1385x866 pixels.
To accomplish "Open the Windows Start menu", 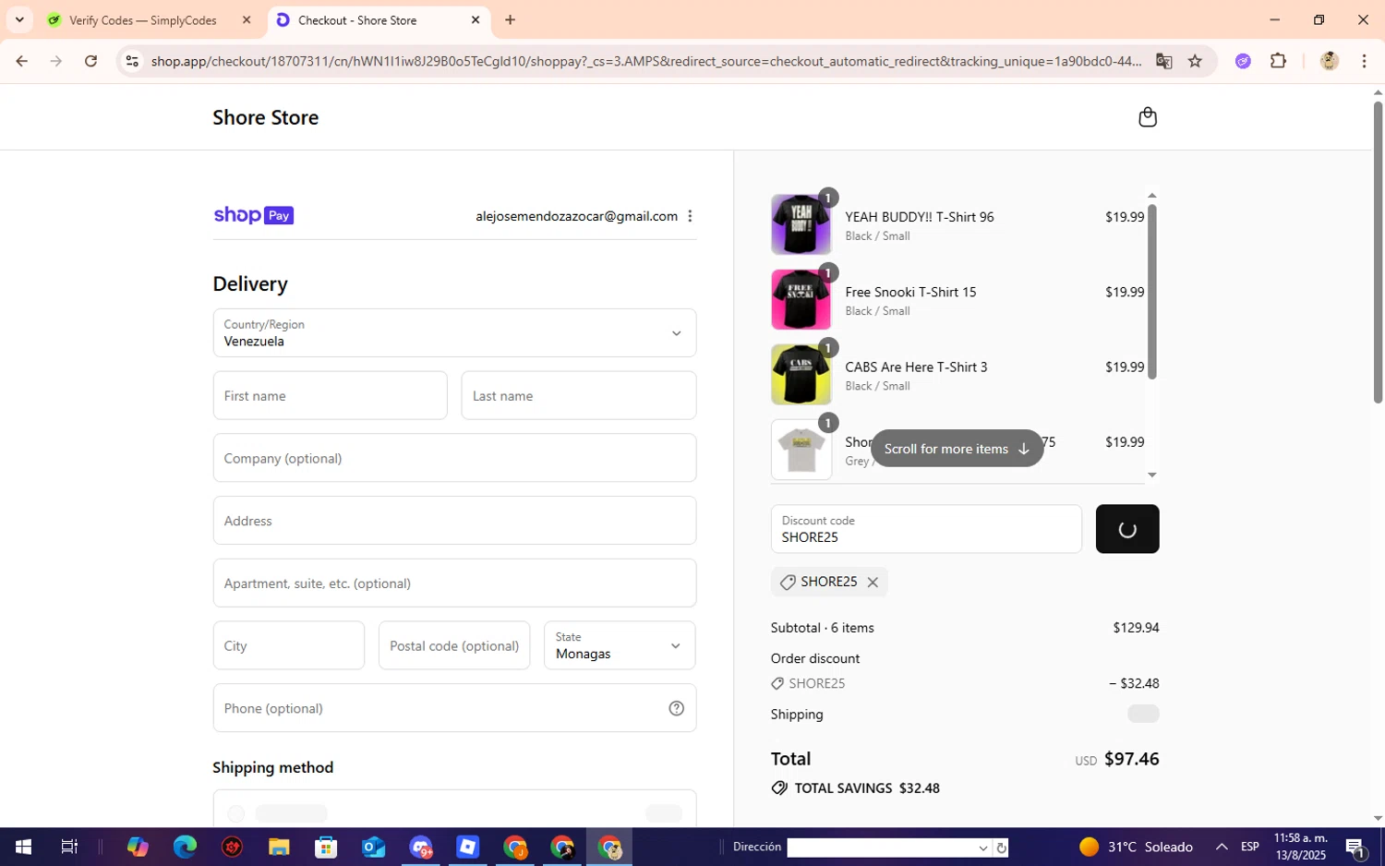I will coord(23,847).
